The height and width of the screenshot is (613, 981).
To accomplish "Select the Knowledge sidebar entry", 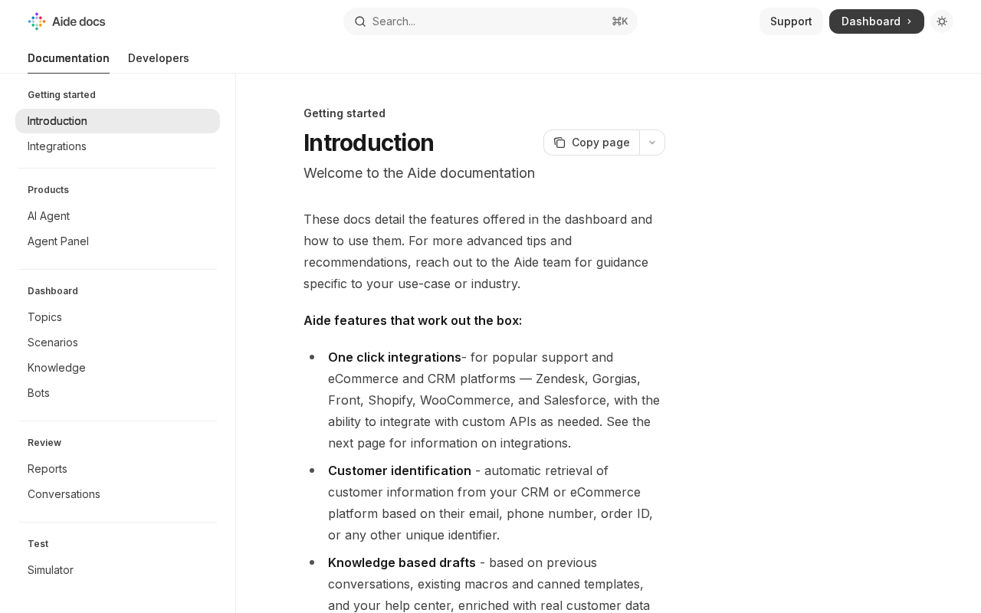I will point(57,368).
